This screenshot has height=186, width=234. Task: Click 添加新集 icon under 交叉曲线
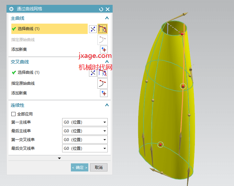click(104, 93)
